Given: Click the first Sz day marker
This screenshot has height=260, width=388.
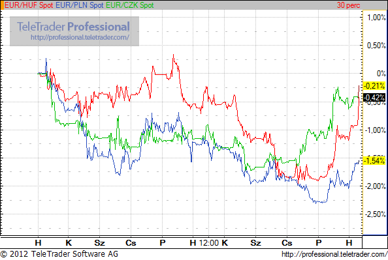Looking at the screenshot, I should [99, 243].
